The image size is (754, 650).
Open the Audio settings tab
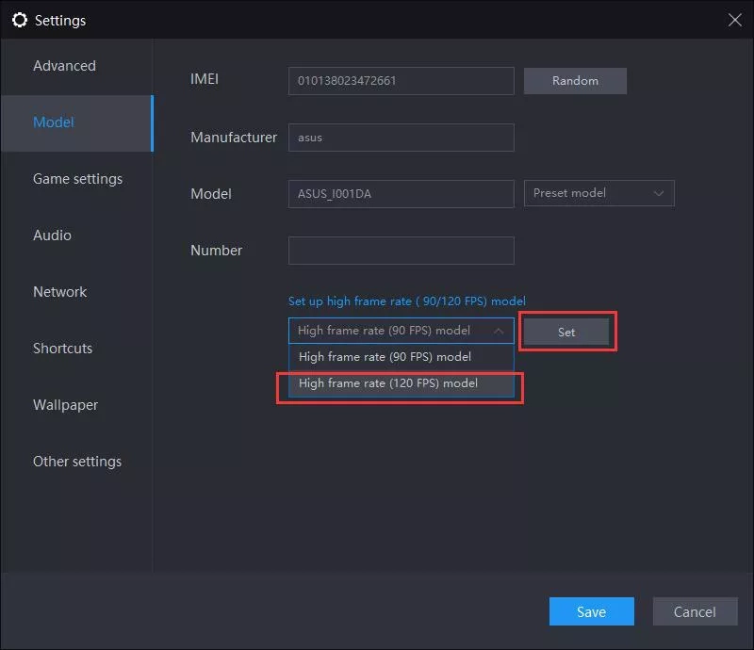52,236
